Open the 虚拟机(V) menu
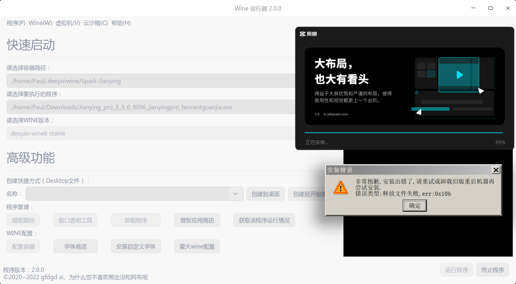The height and width of the screenshot is (284, 516). click(68, 23)
